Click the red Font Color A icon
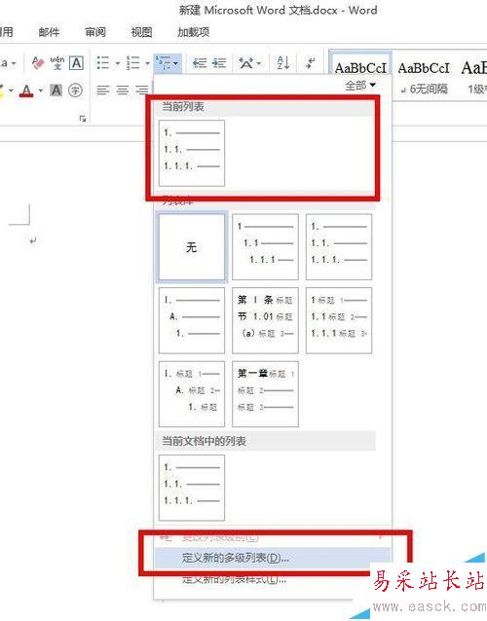The height and width of the screenshot is (621, 487). (26, 91)
